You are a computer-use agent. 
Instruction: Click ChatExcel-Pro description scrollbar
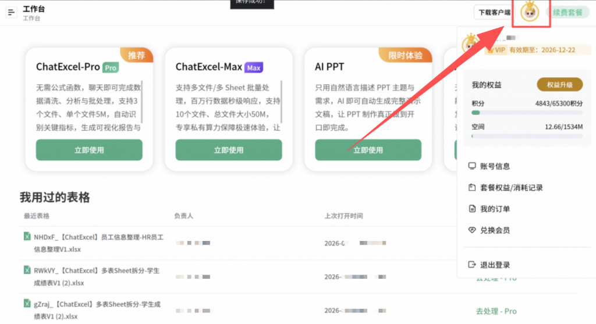[142, 102]
